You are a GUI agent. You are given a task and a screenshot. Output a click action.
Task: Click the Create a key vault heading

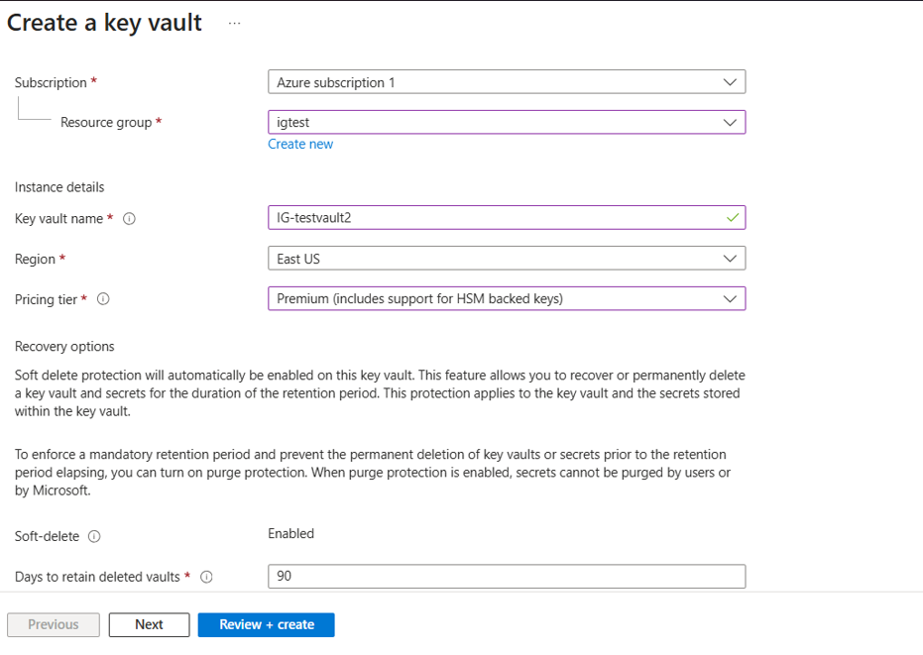tap(104, 23)
